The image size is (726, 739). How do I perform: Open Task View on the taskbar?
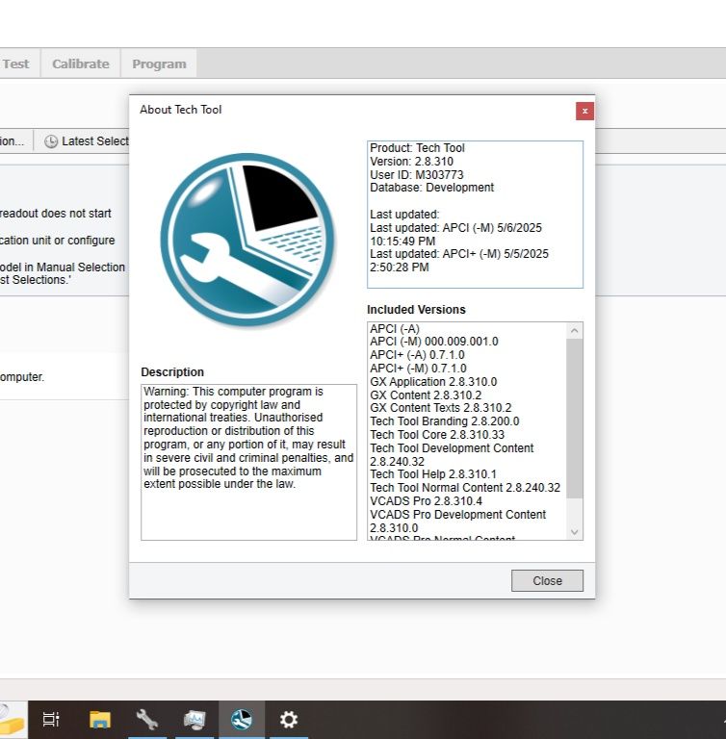51,719
